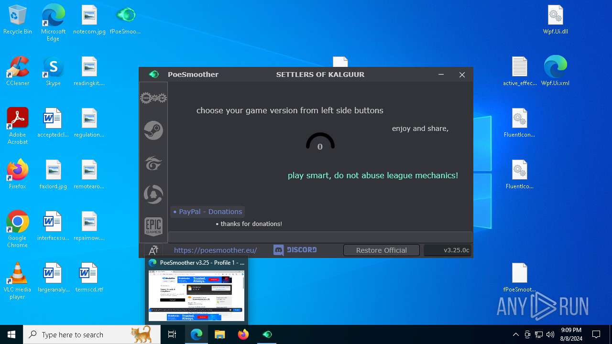
Task: Click the circular progress gauge showing 0
Action: pyautogui.click(x=320, y=142)
